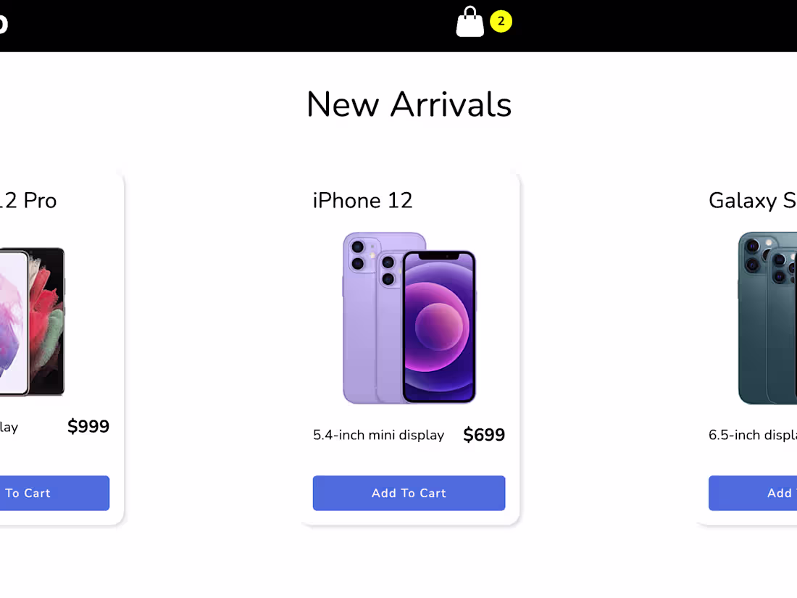Open the shopping bag cart icon
The image size is (797, 598).
[x=470, y=22]
